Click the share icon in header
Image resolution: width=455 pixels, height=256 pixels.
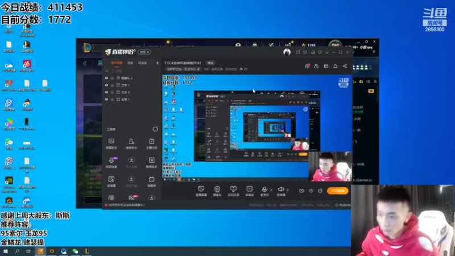(x=345, y=66)
